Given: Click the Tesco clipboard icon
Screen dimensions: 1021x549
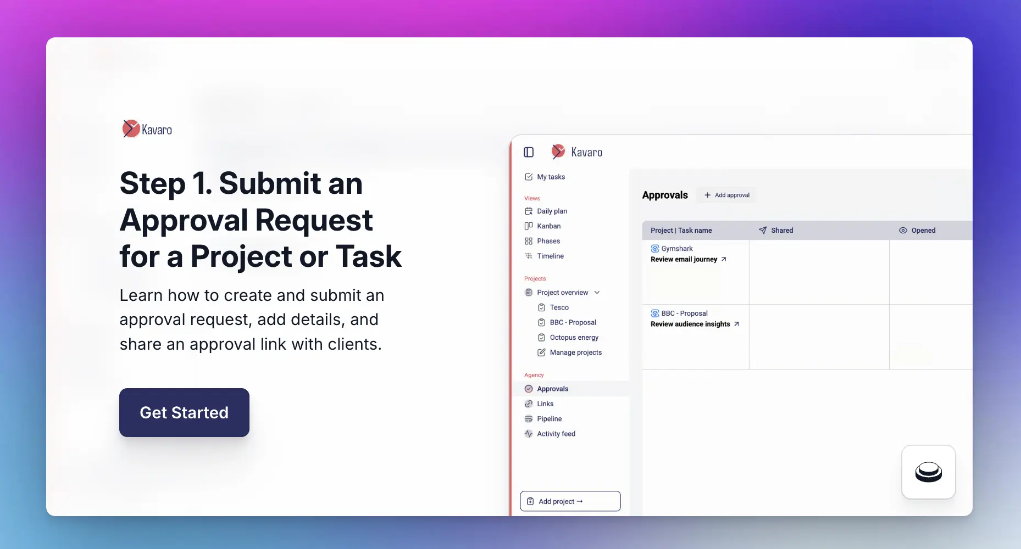Looking at the screenshot, I should [541, 307].
